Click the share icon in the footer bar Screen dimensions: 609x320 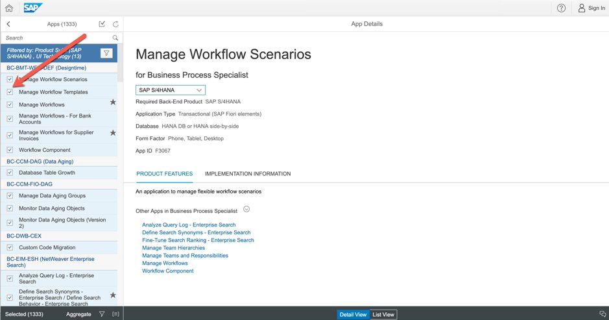click(x=603, y=314)
